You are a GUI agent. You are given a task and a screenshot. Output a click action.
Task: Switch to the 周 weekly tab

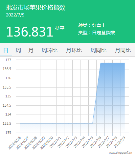pyautogui.click(x=18, y=50)
